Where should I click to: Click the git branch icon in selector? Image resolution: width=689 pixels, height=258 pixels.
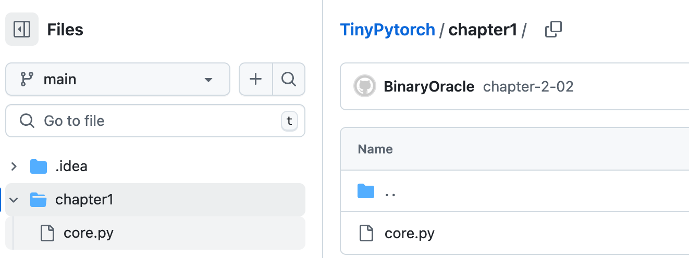coord(26,79)
